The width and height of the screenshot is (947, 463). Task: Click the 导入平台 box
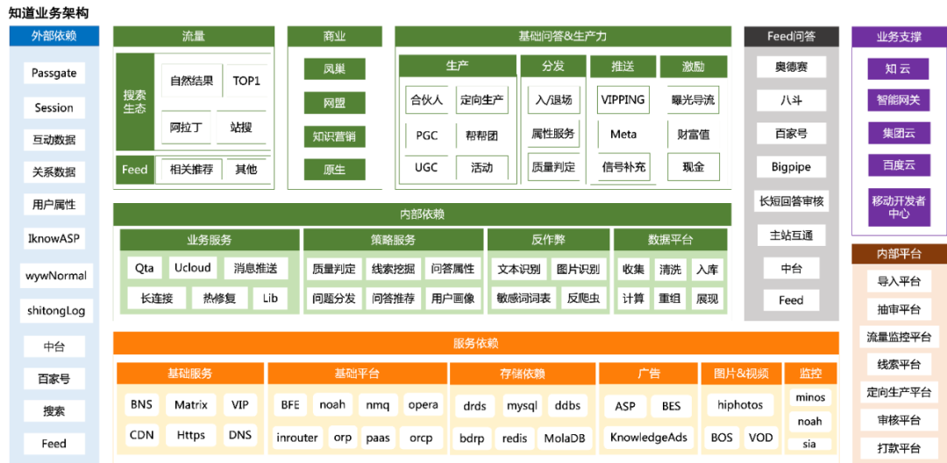(899, 280)
